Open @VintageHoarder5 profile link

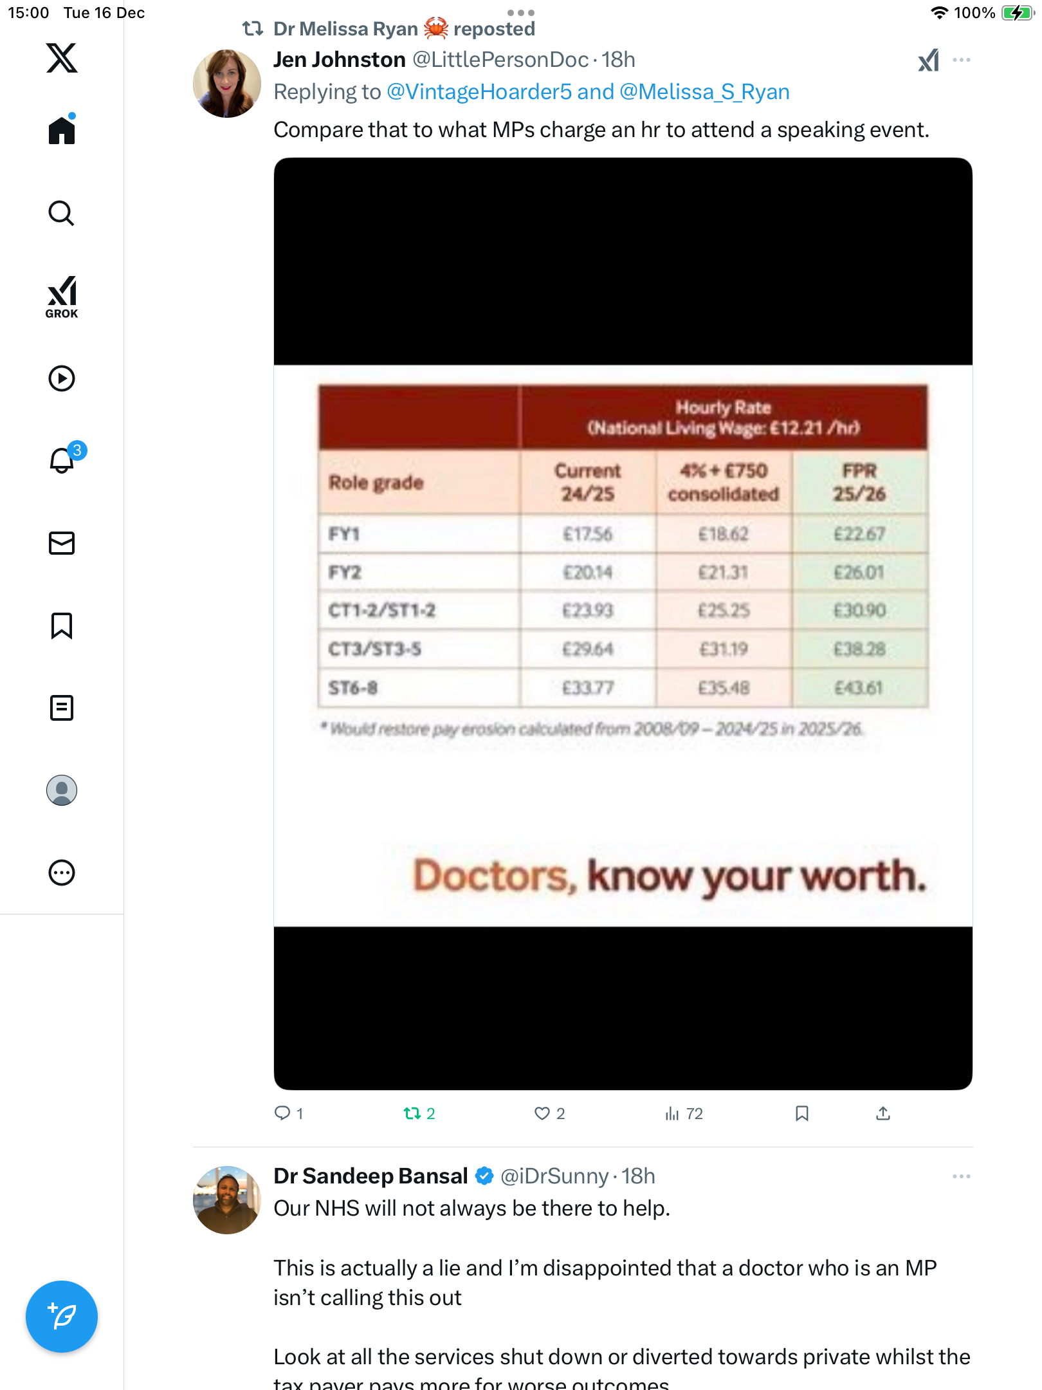pos(479,92)
